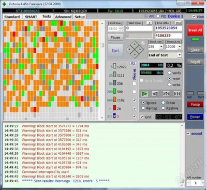The height and width of the screenshot is (190, 207).
Task: Click the diamond navigation arrows control
Action: (x=135, y=50)
